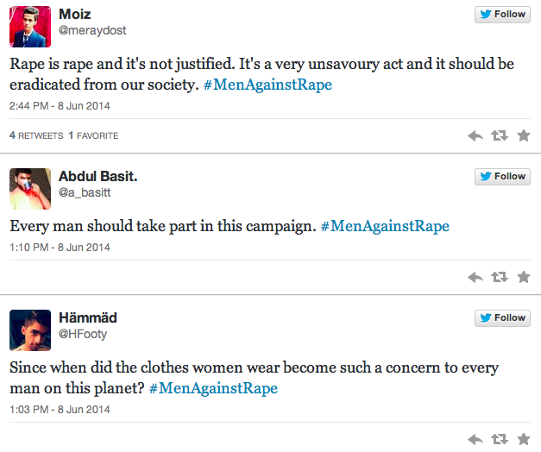Open Abdul Basit's avatar photo
The width and height of the screenshot is (541, 452).
pyautogui.click(x=30, y=189)
